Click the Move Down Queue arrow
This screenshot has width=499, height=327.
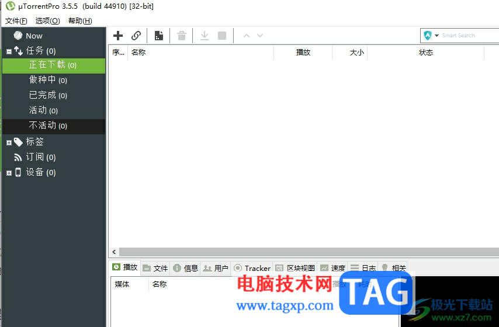pyautogui.click(x=260, y=36)
